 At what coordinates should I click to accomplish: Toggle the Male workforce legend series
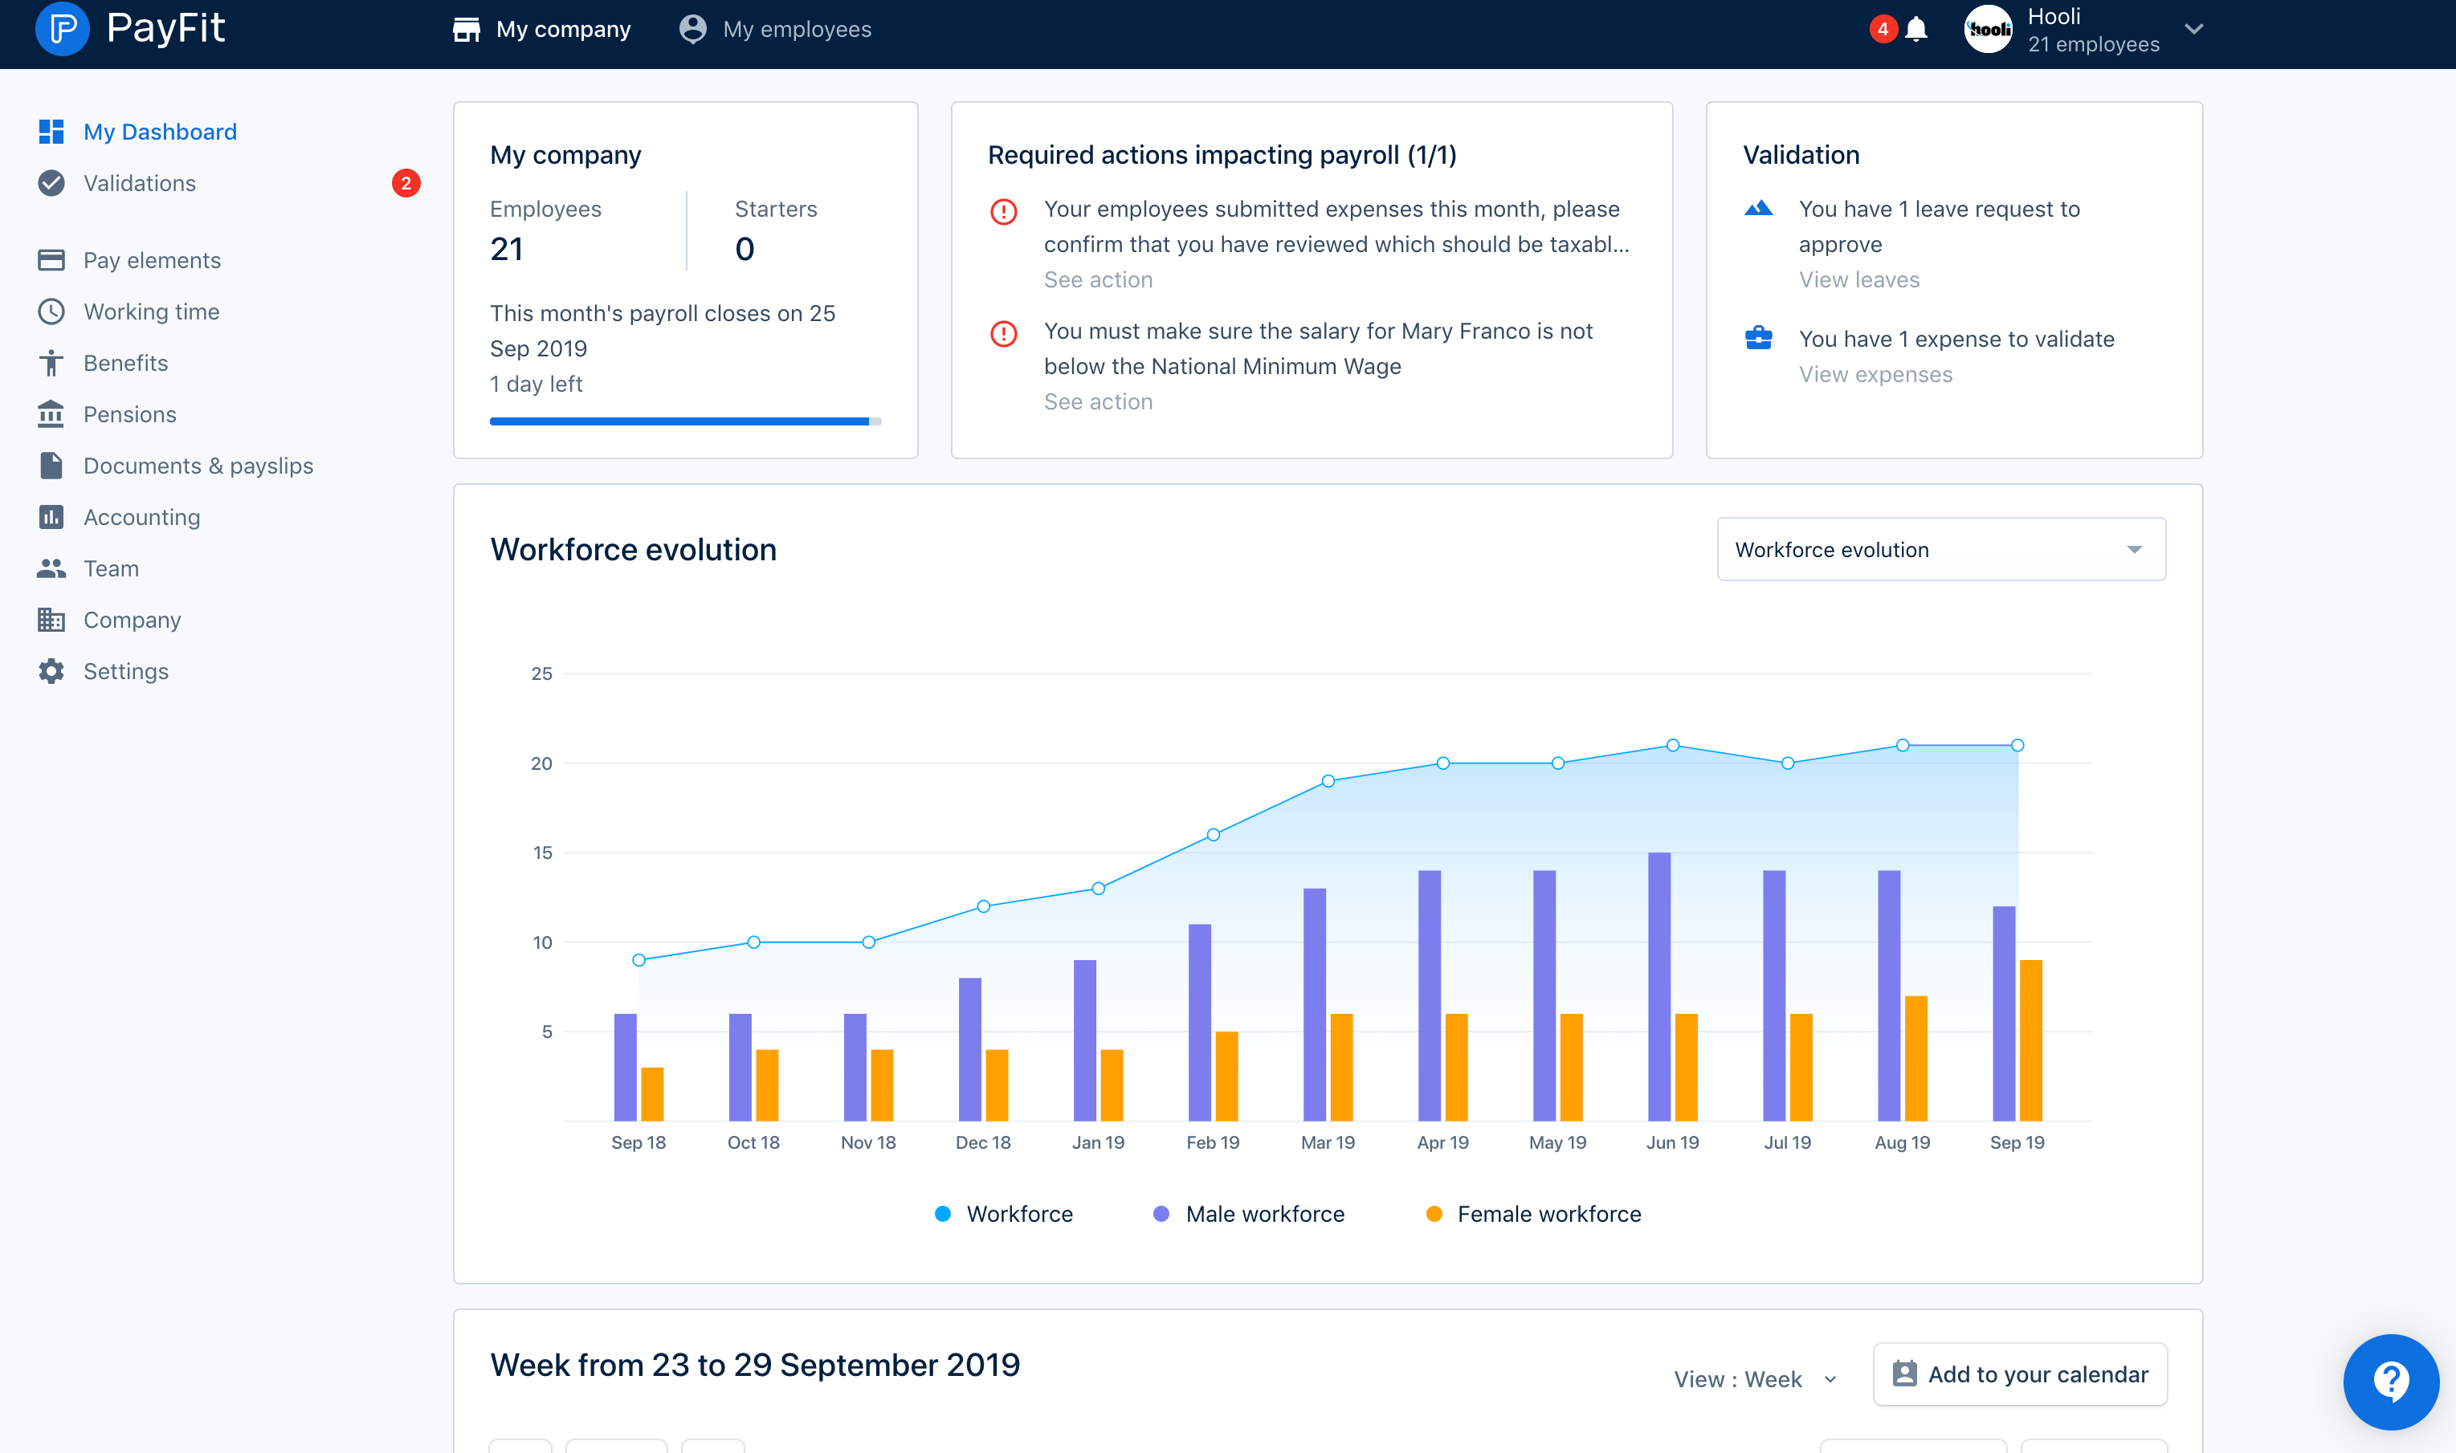tap(1249, 1214)
